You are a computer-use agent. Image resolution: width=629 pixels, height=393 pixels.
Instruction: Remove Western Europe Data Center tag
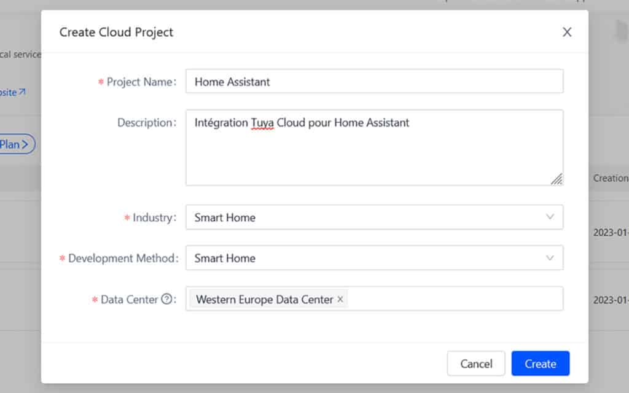340,299
